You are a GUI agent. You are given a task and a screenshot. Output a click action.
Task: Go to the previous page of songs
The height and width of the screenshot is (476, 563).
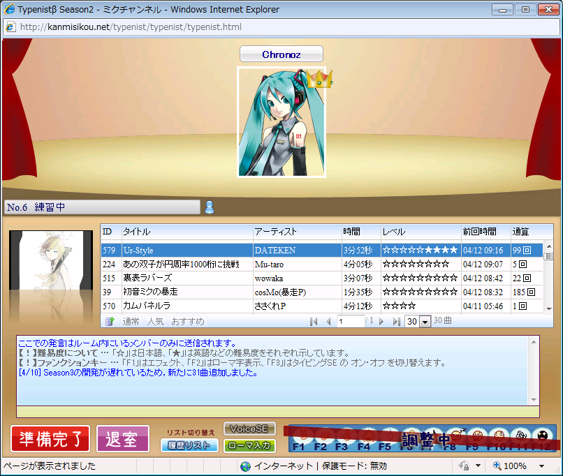[328, 321]
